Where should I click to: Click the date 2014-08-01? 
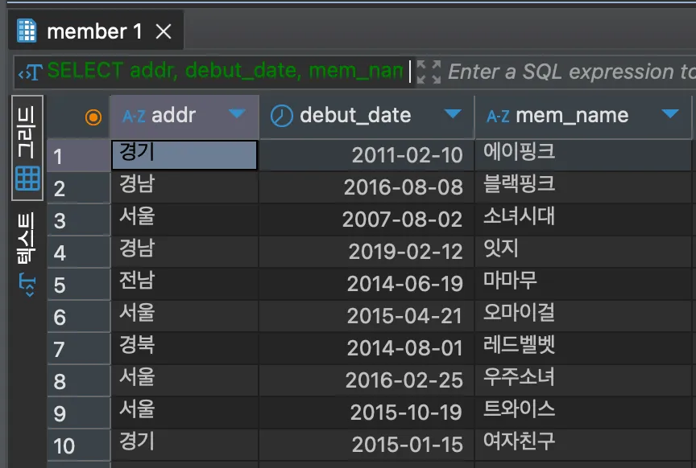click(x=405, y=348)
